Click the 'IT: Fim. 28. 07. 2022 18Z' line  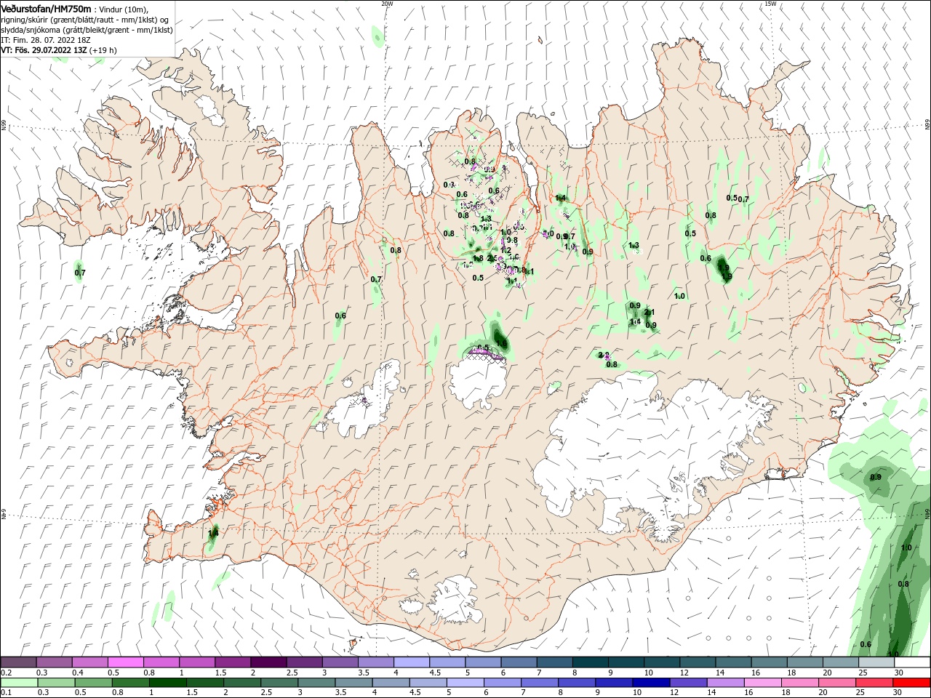[x=46, y=40]
